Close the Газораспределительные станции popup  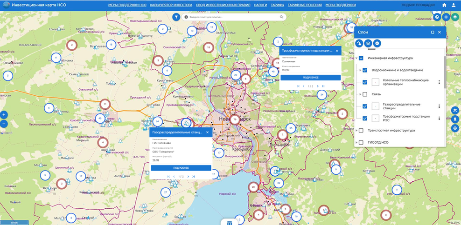click(x=207, y=132)
